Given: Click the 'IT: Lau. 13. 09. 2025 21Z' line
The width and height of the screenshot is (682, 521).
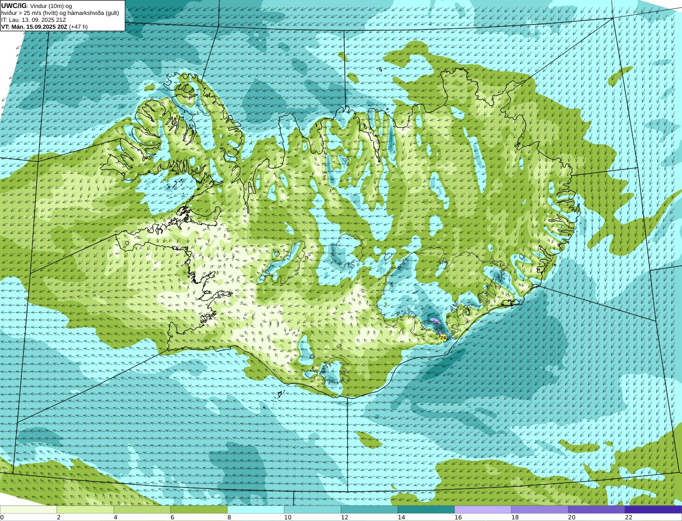Looking at the screenshot, I should [x=34, y=20].
